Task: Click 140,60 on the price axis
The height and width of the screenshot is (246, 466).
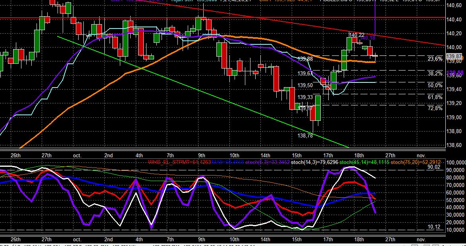Action: point(454,5)
